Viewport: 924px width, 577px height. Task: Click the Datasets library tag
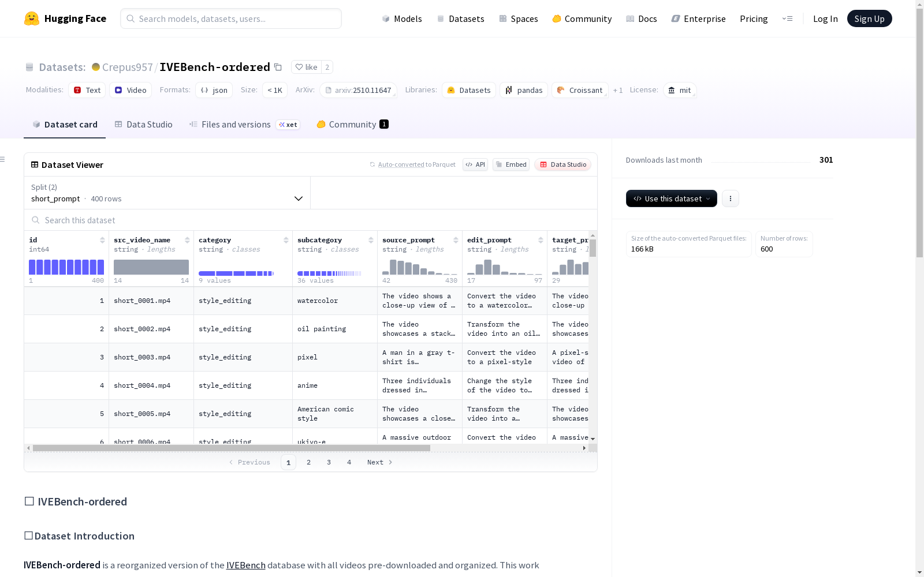point(469,90)
